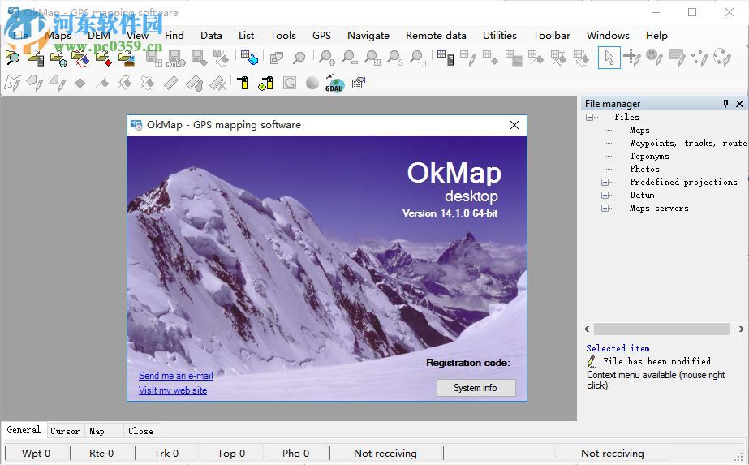Click the Trk 0 status cell

click(166, 454)
